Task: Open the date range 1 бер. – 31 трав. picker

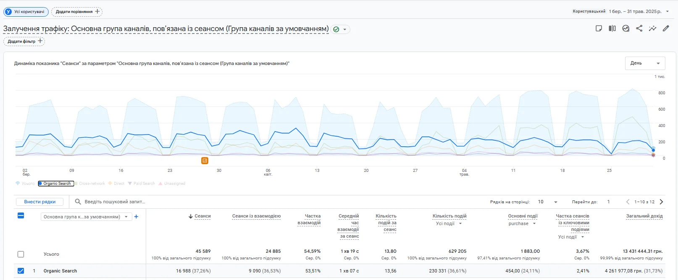Action: [639, 11]
